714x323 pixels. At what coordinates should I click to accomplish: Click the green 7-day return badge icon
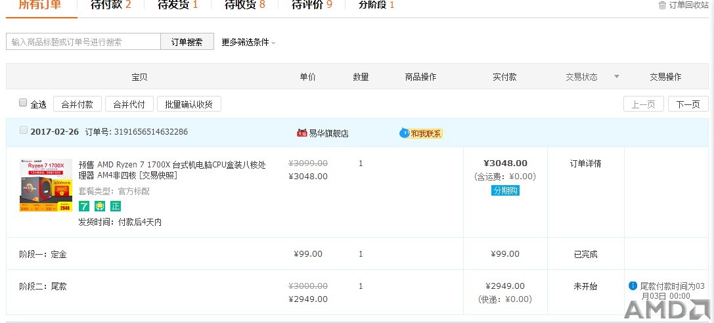(x=84, y=206)
